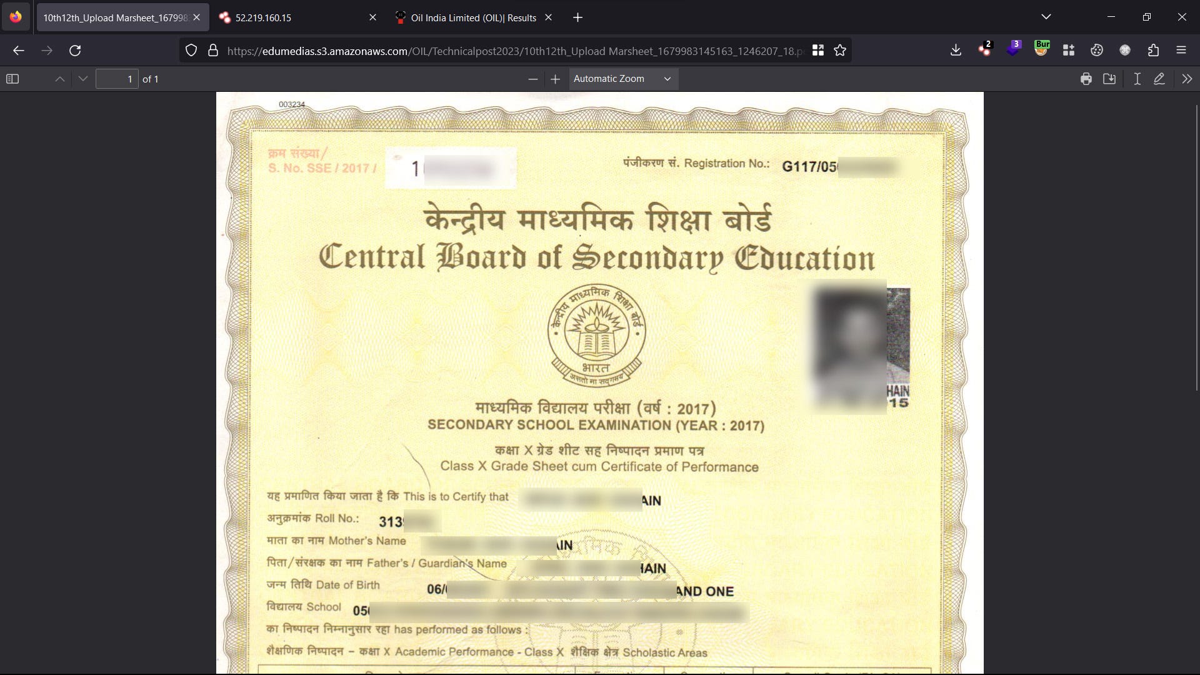Zoom out the PDF document
1200x675 pixels.
point(532,79)
